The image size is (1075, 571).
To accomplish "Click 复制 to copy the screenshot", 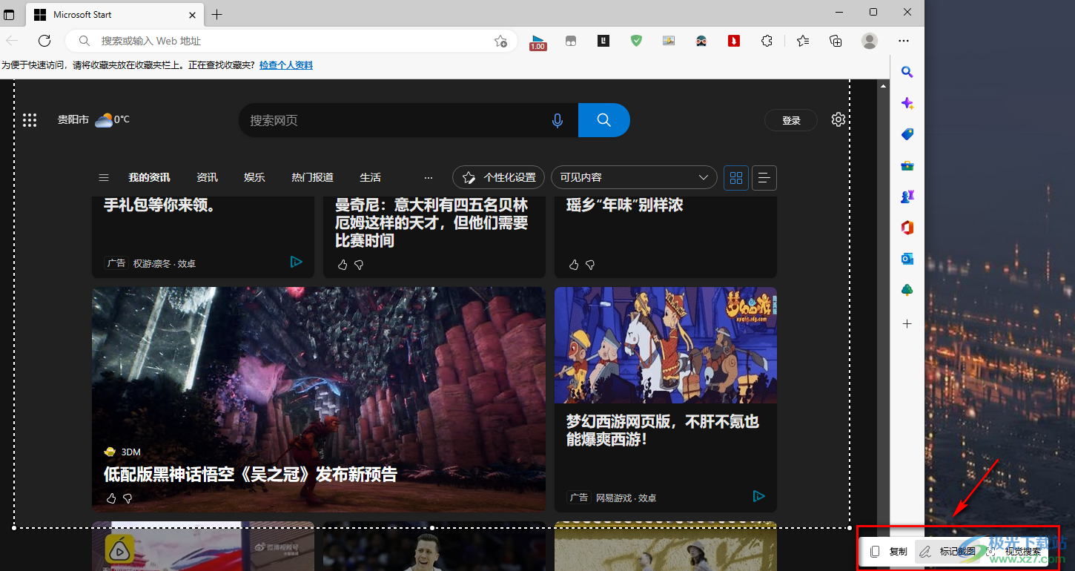I will 889,551.
